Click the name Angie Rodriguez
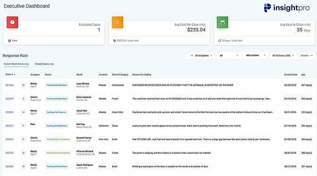 [85, 165]
